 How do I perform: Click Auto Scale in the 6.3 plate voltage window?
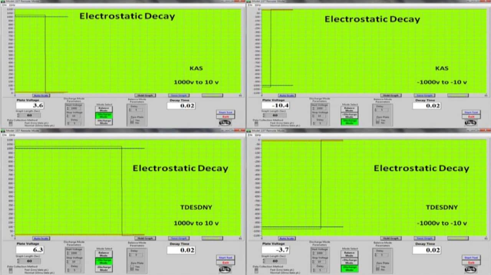tap(41, 238)
